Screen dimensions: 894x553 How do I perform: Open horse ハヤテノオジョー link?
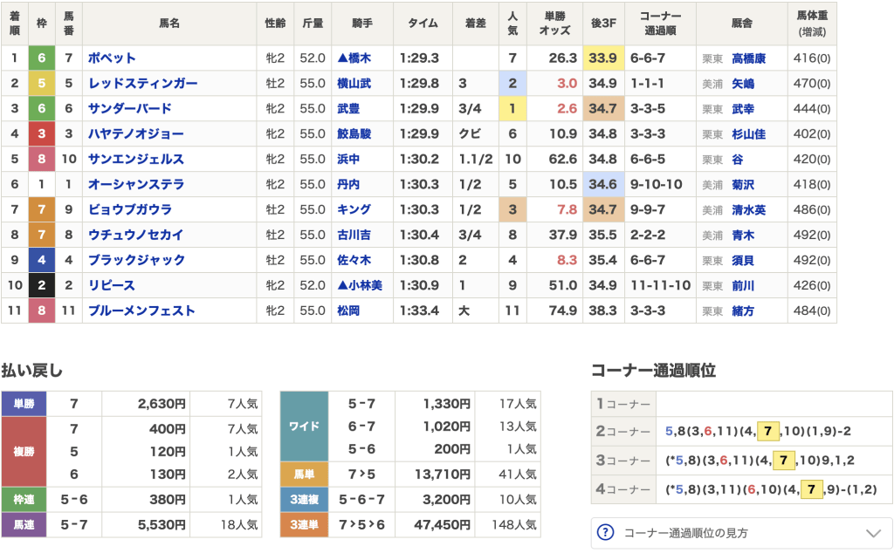tap(135, 133)
